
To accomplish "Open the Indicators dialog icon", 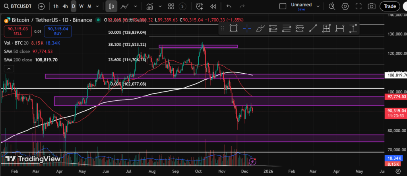I will (149, 6).
